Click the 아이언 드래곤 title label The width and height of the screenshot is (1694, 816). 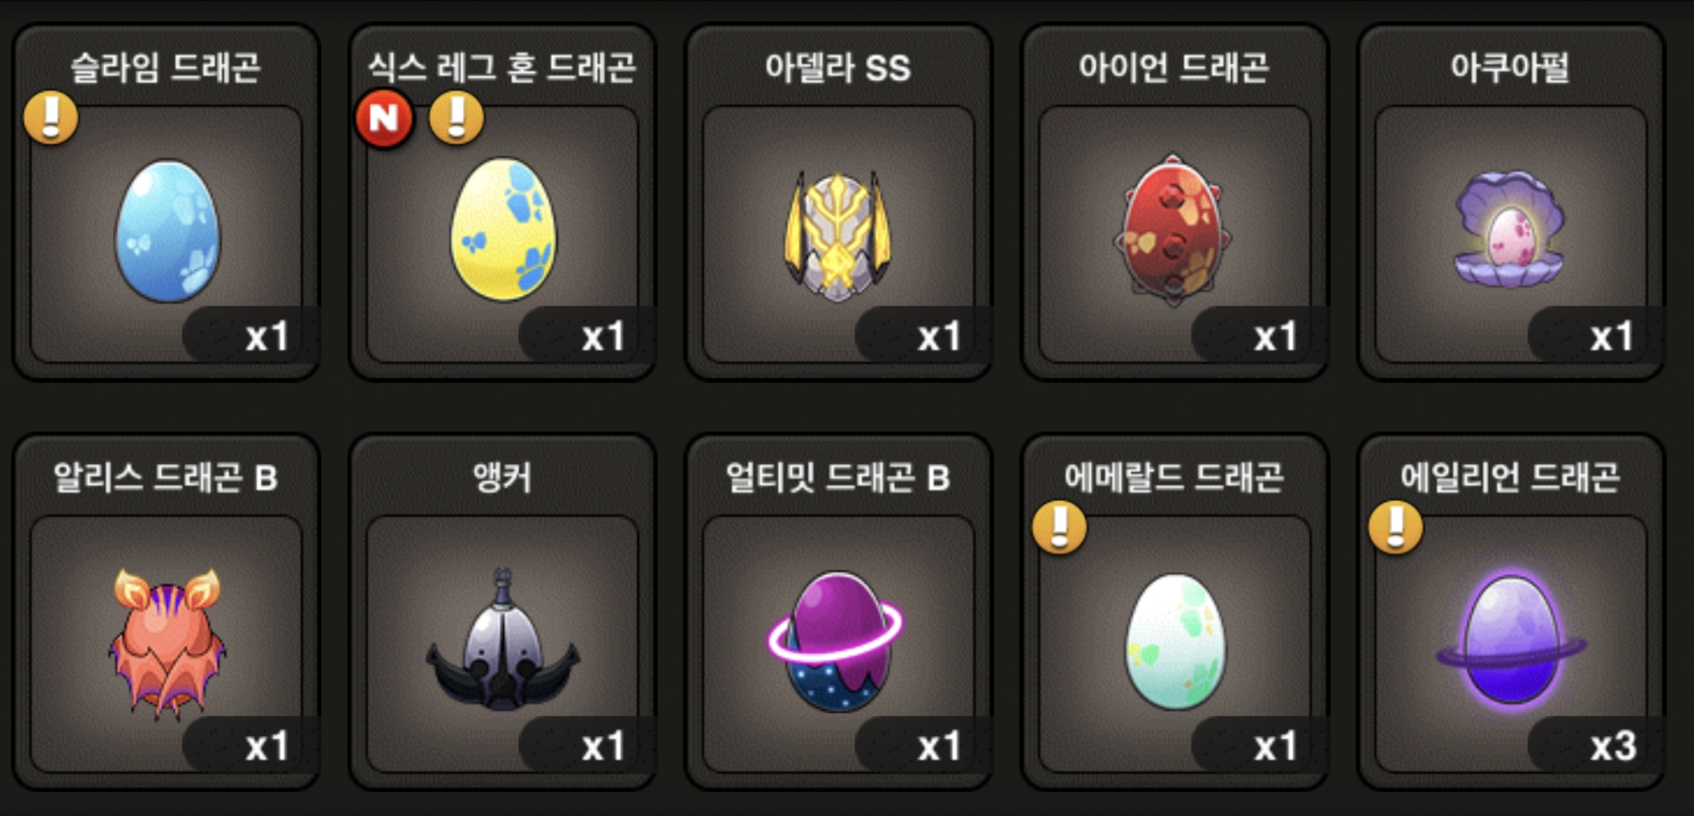coord(1173,68)
